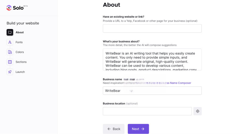Go to Sections in sidebar

(21, 62)
